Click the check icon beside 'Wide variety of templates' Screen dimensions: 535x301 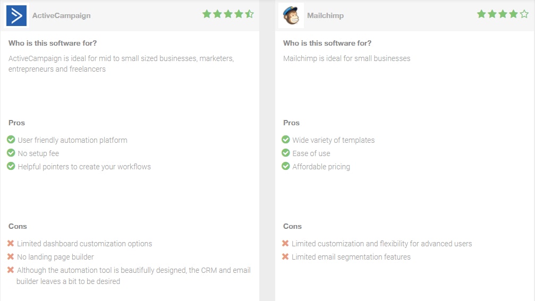click(286, 140)
